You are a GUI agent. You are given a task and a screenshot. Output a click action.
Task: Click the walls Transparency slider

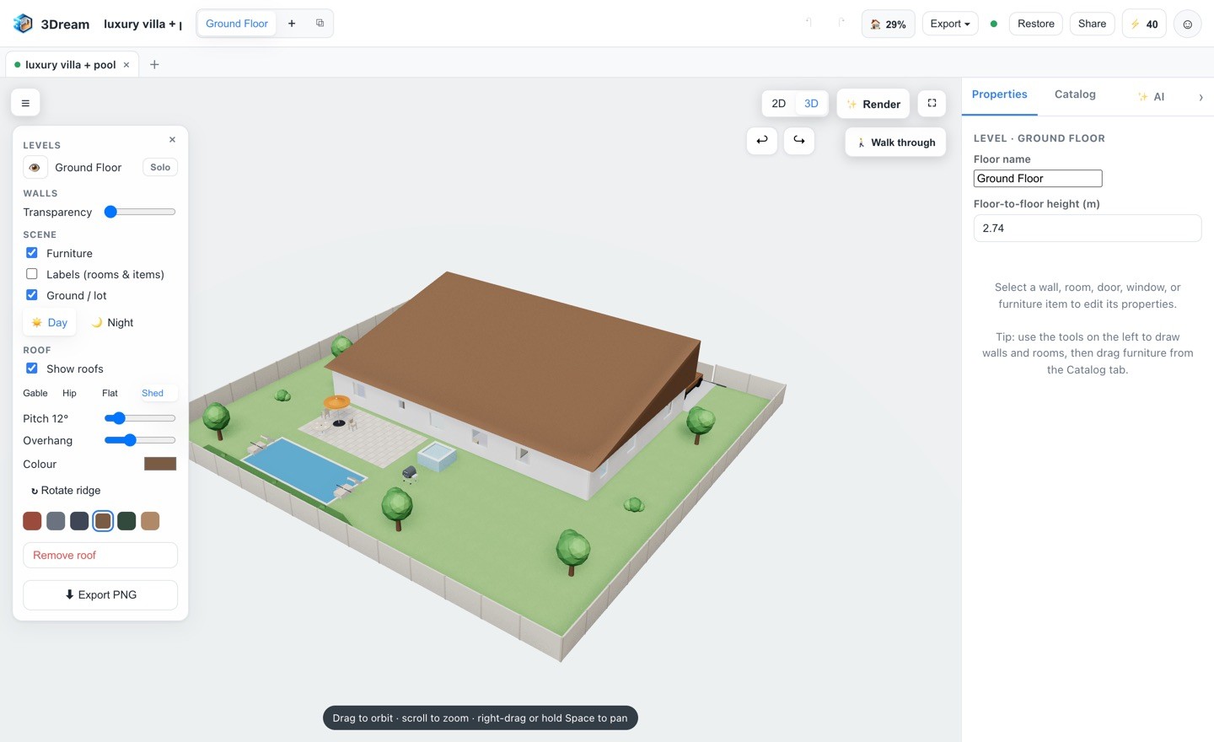click(x=140, y=212)
